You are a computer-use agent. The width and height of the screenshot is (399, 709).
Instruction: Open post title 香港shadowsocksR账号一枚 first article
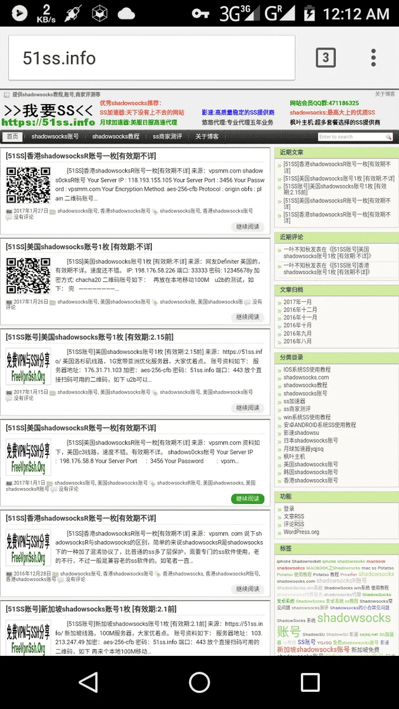pyautogui.click(x=81, y=156)
